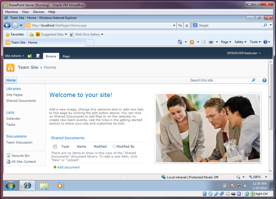Click the SharePoint help icon
The height and width of the screenshot is (199, 276).
tap(264, 80)
